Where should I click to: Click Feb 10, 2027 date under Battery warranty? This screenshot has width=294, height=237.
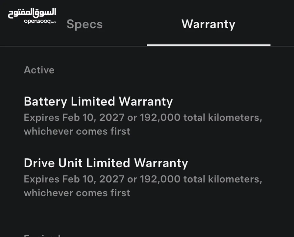coord(93,118)
